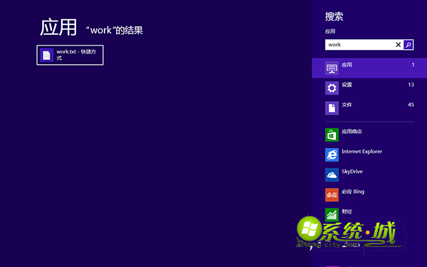Click the magnifier search button

tap(408, 45)
